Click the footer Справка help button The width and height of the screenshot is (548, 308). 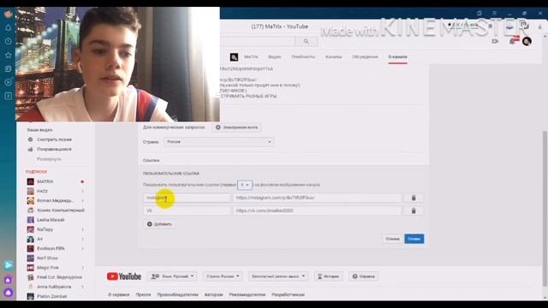(363, 276)
